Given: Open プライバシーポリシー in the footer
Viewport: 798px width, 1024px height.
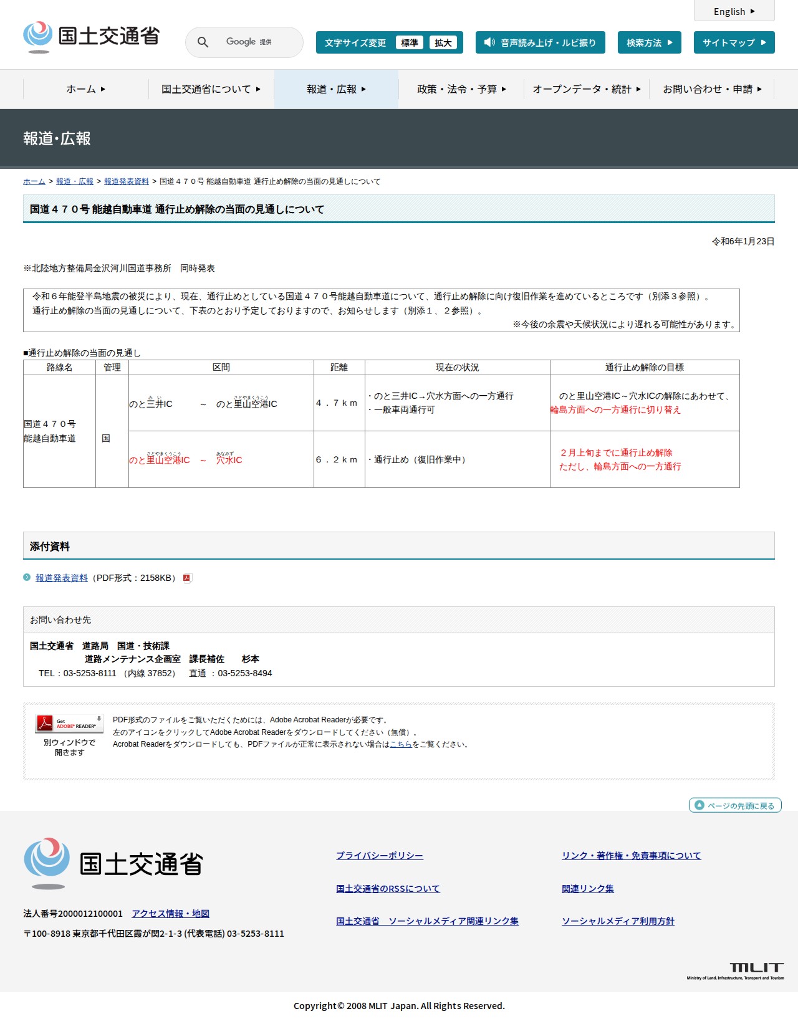Looking at the screenshot, I should [x=380, y=856].
